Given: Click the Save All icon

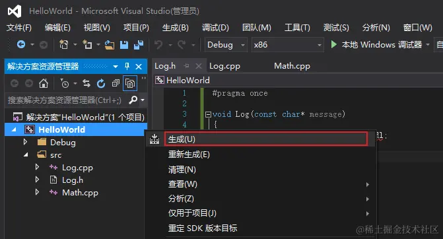Looking at the screenshot, I should pos(139,45).
